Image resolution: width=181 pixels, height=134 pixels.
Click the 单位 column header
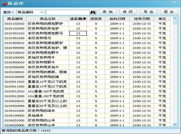[162, 19]
